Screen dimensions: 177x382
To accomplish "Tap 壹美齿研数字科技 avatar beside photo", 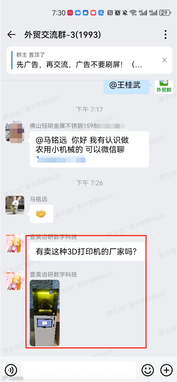I will pyautogui.click(x=15, y=281).
